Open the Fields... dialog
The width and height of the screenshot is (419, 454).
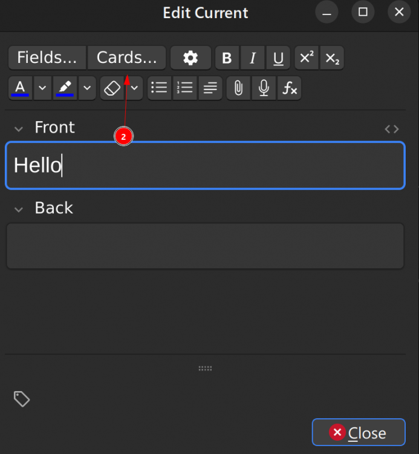(x=47, y=58)
